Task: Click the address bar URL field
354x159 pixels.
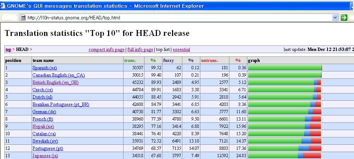Action: point(176,18)
